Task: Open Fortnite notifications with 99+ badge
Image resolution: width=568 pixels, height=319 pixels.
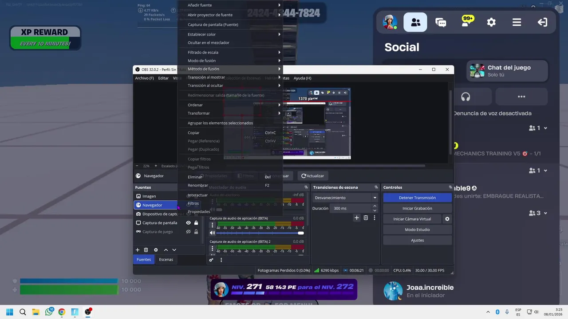Action: coord(466,22)
